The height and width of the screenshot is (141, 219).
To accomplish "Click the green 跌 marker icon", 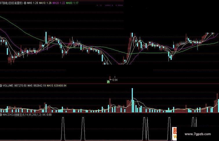I will point(108,82).
